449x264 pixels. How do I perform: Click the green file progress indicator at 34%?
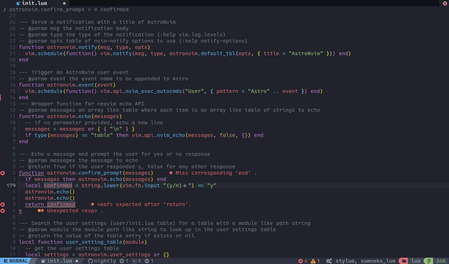[429, 261]
